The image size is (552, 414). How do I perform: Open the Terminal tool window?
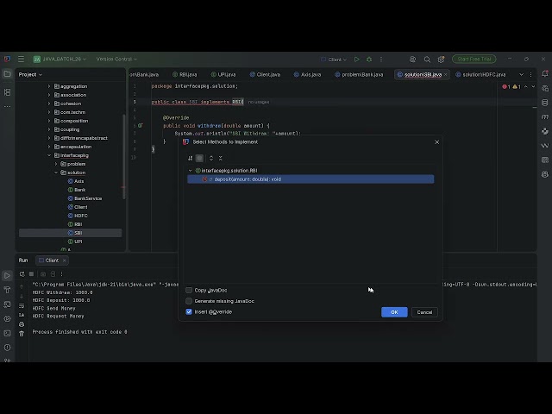[7, 333]
